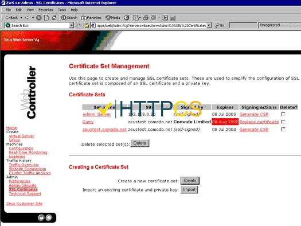Check the Delete box for the Garry certificate
301x226 pixels.
click(283, 122)
